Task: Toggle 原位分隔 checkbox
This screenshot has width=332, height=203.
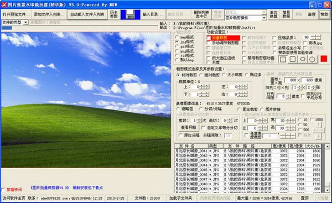Action: (180, 136)
